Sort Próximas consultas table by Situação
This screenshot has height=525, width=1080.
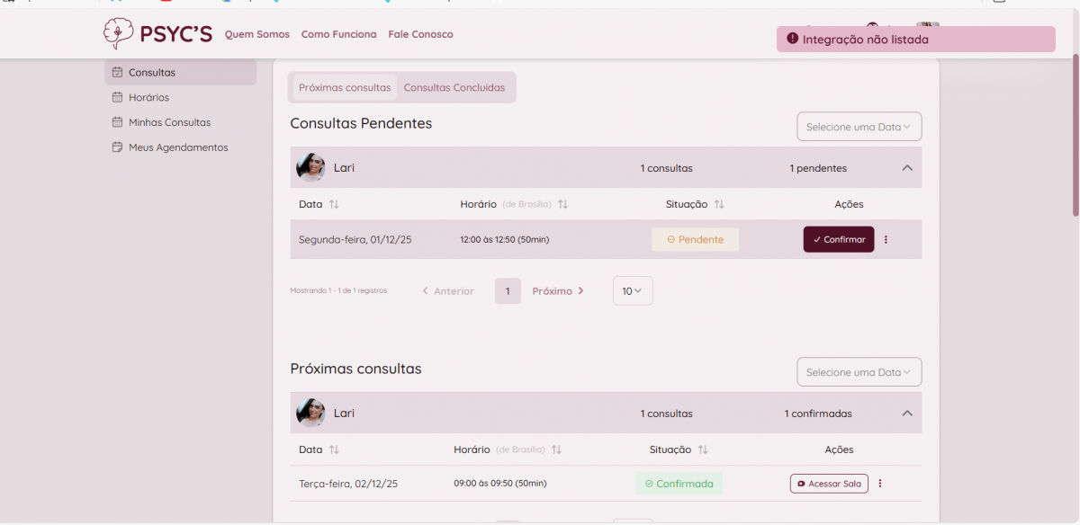pyautogui.click(x=703, y=449)
